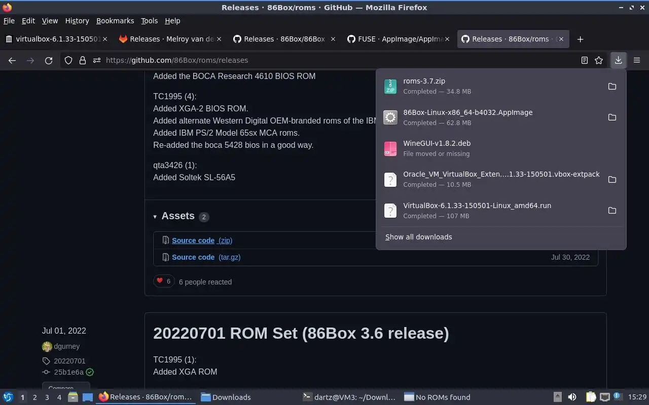Download Source code (tar.gz) link

[206, 257]
